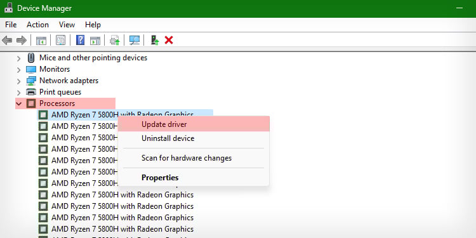Select the Processors tree label
Viewport: 476px width, 238px height.
pos(57,103)
